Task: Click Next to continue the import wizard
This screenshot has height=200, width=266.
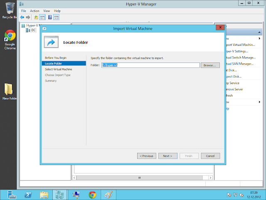Action: tap(167, 156)
